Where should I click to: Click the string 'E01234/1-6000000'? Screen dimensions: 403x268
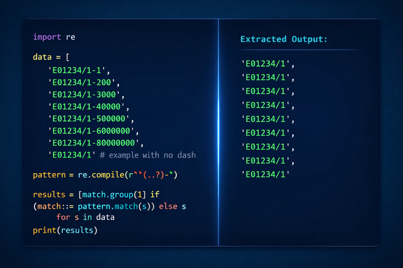coord(91,131)
